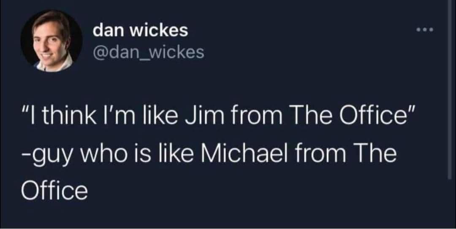Open the three-dot more options menu
Viewport: 456px width, 229px height.
point(425,30)
